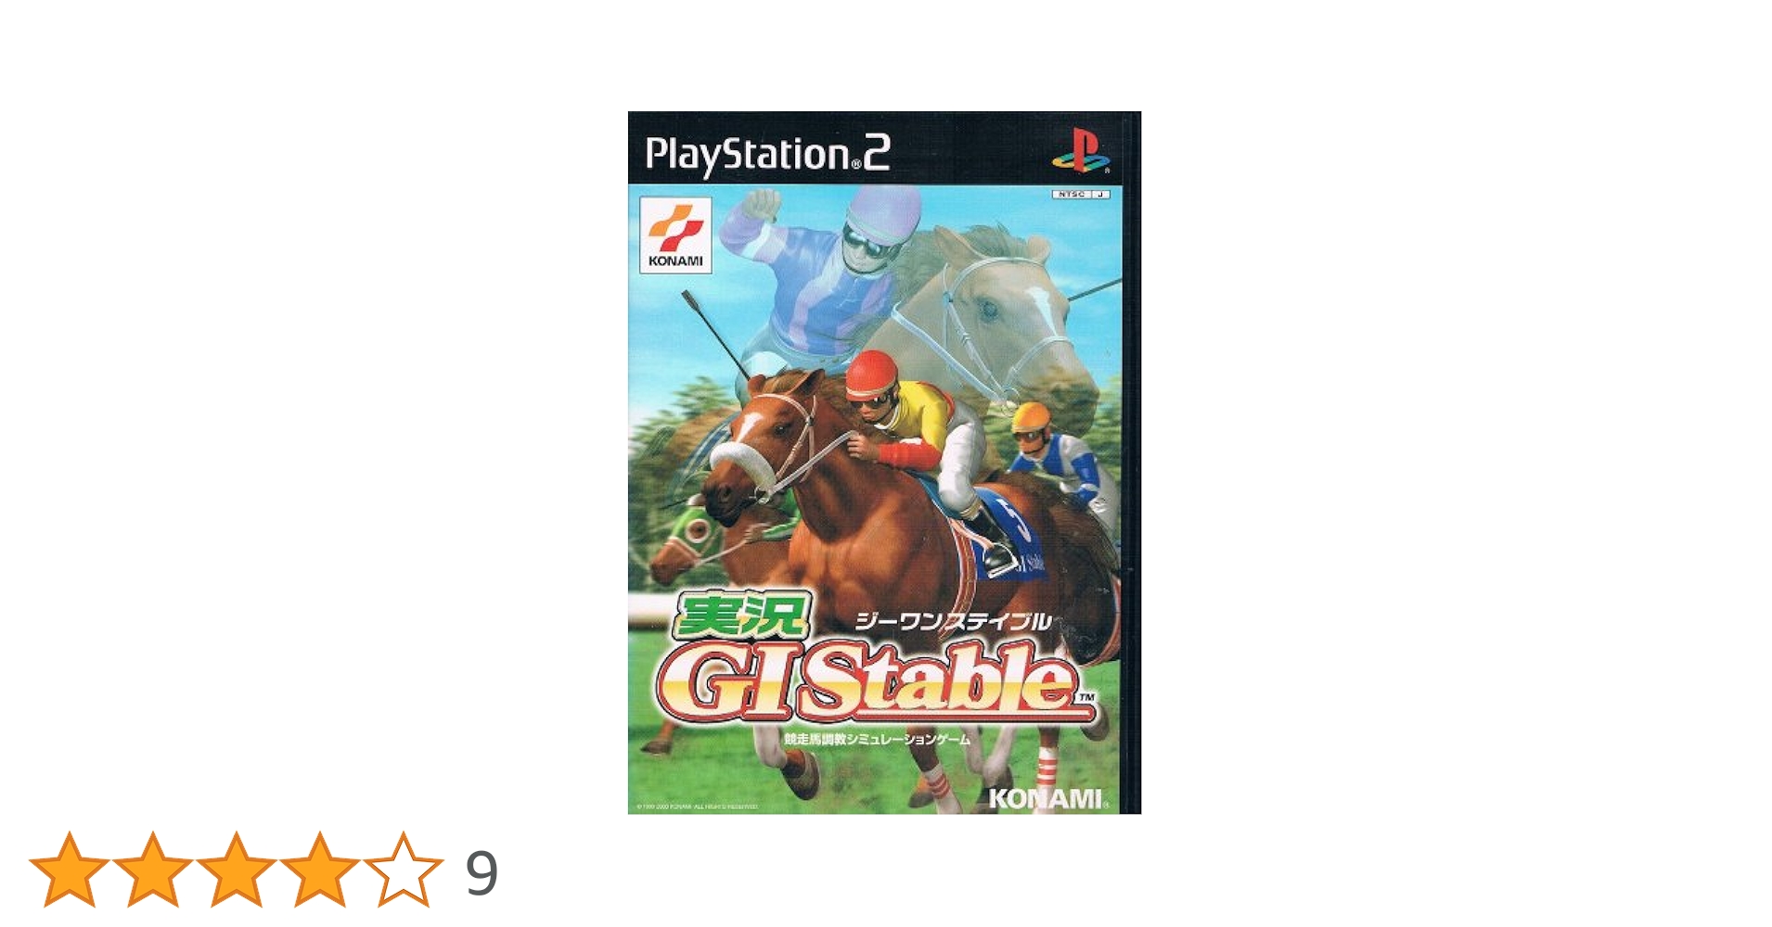Click the fourth gold rating star
The width and height of the screenshot is (1772, 927).
[x=319, y=870]
